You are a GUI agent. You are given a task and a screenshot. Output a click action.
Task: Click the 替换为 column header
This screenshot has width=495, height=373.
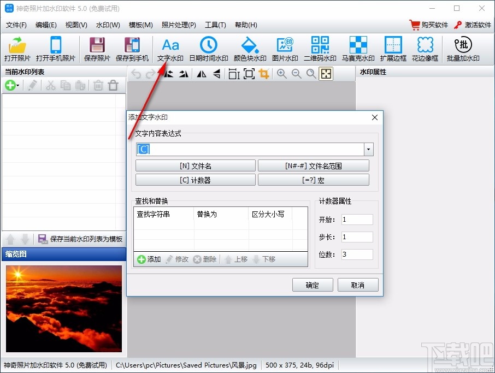pyautogui.click(x=221, y=214)
